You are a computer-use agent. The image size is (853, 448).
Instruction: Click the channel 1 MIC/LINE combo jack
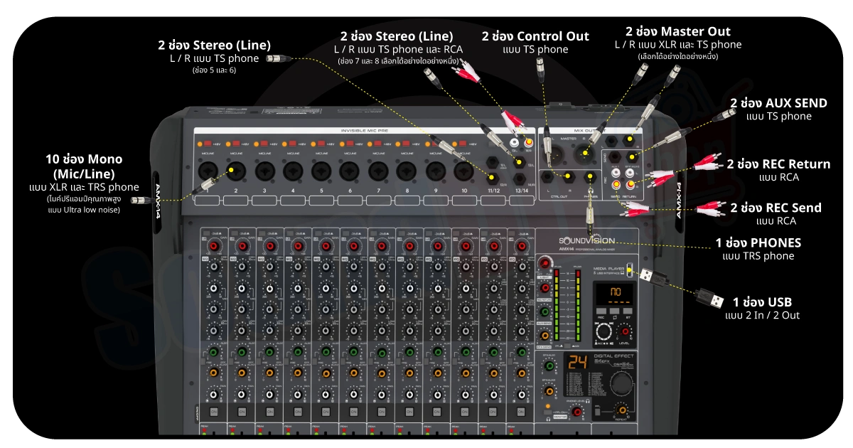click(x=208, y=171)
